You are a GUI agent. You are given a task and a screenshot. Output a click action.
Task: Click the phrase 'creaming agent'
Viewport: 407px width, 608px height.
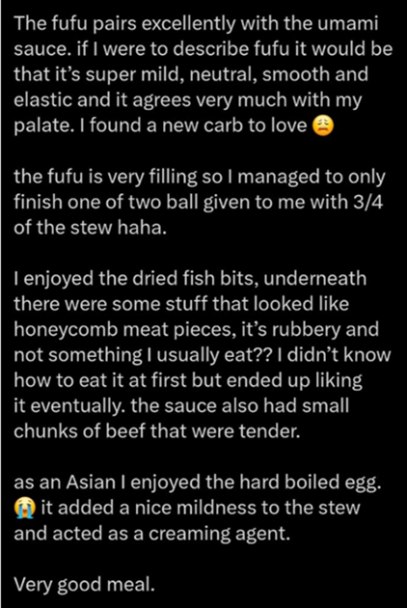(x=219, y=534)
